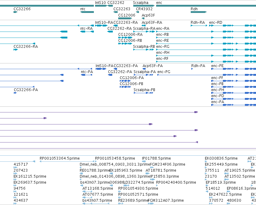
Task: Select the IntS10 gene label
Action: 100,3
